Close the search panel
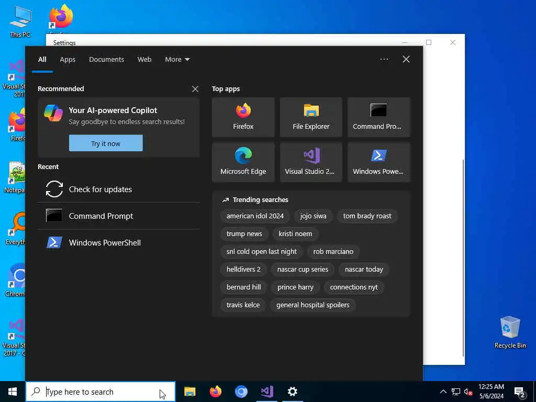Screen dimensions: 536x402 tap(406, 59)
